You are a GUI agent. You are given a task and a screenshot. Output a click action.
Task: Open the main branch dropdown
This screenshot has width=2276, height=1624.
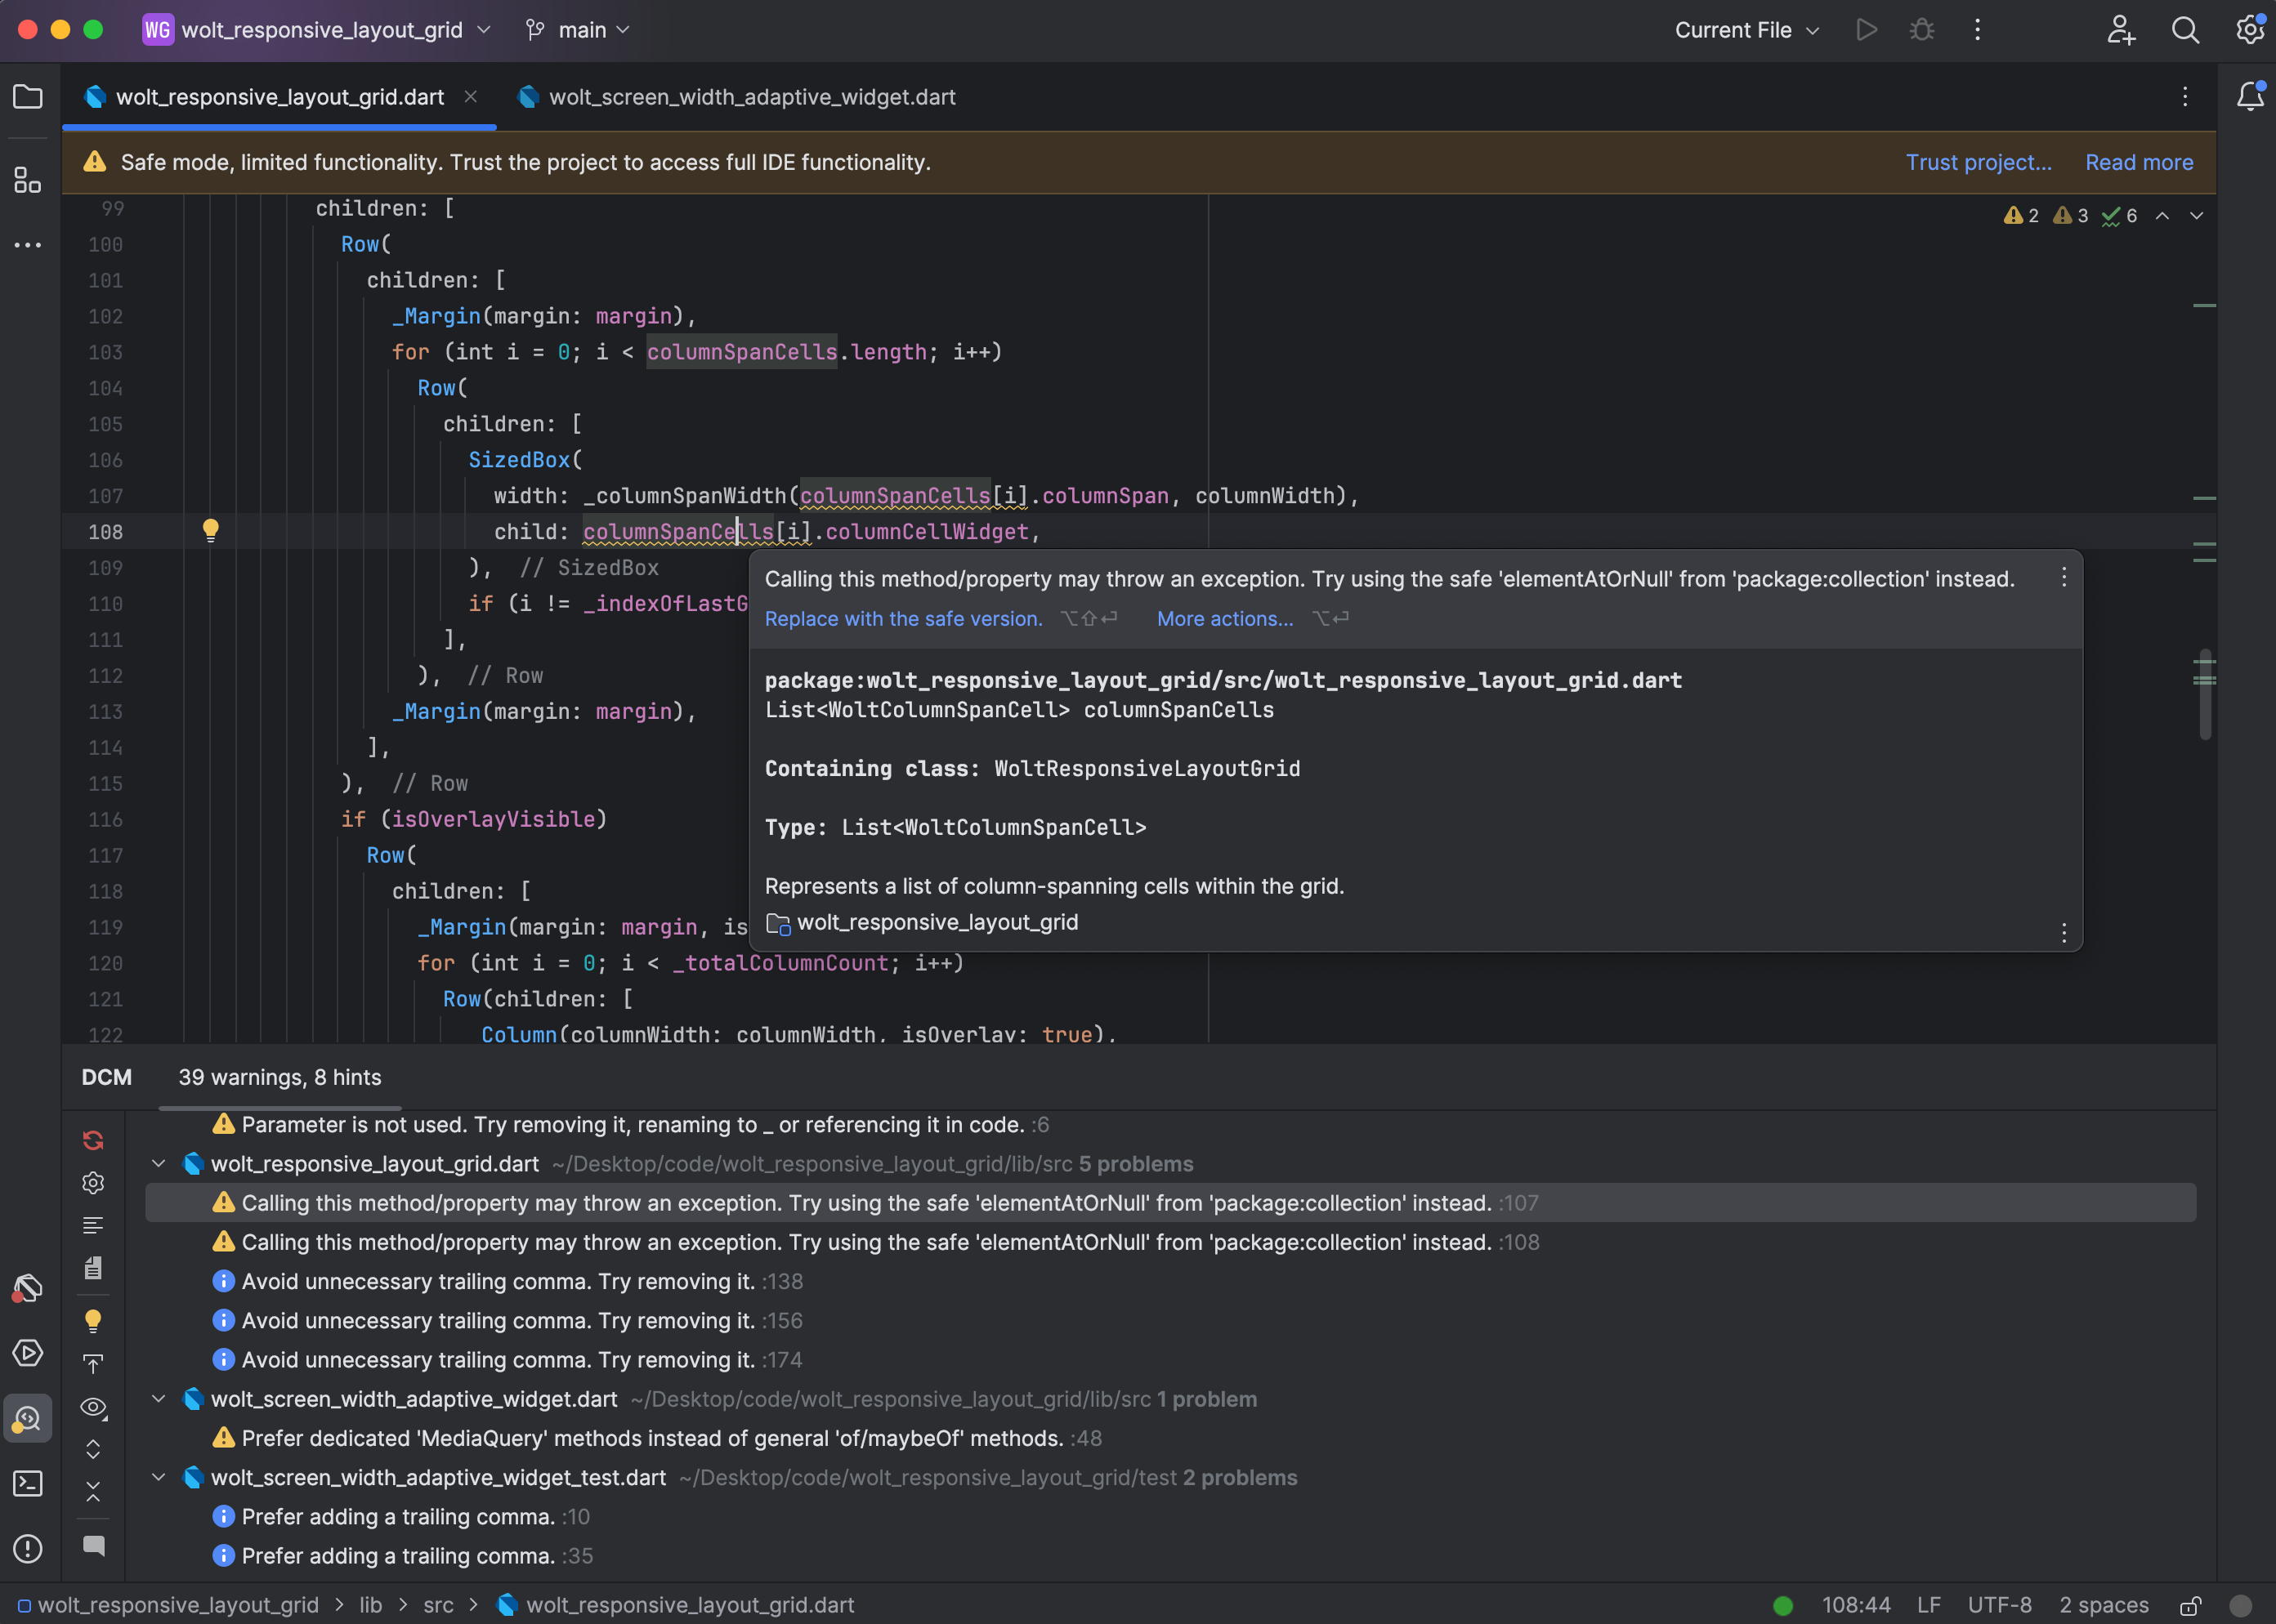(579, 30)
